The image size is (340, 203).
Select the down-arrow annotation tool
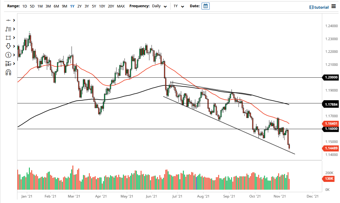coord(8,46)
